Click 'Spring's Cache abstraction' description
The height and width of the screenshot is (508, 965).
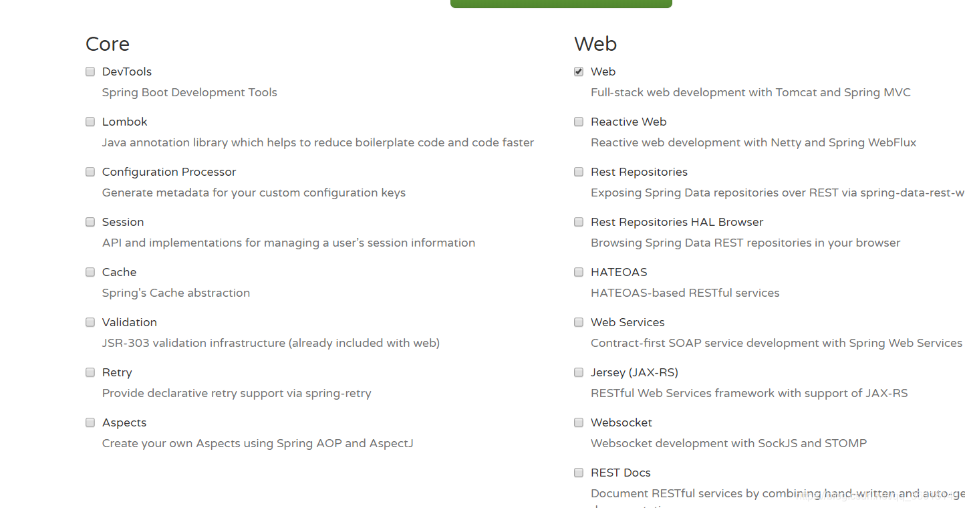pos(176,293)
